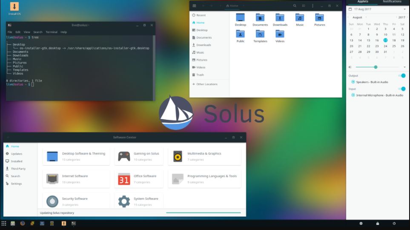Open Raven settings gear icon
Viewport: 410px width, 230px height.
point(361,224)
